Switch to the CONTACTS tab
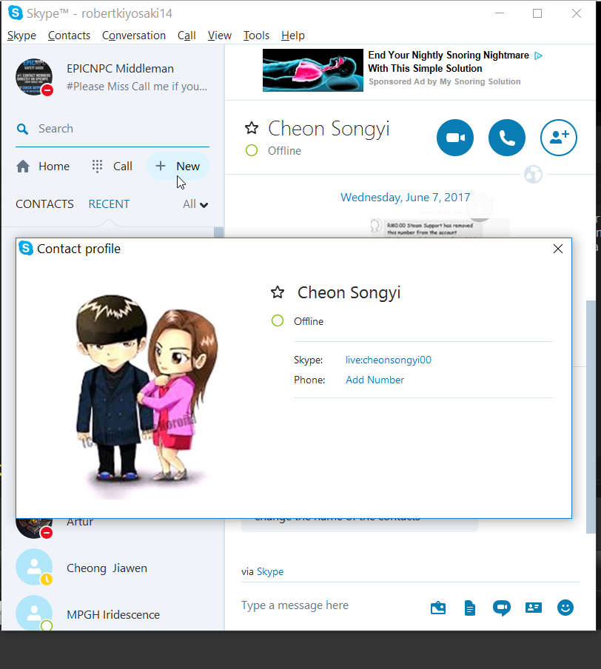This screenshot has height=669, width=601. (44, 204)
